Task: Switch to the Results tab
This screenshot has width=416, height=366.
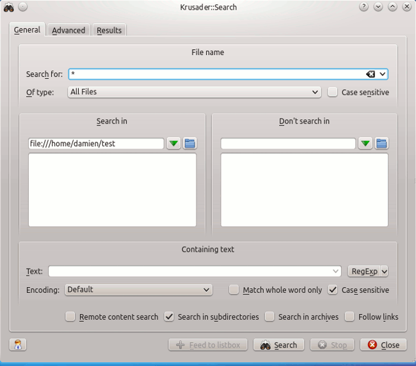Action: coord(109,31)
